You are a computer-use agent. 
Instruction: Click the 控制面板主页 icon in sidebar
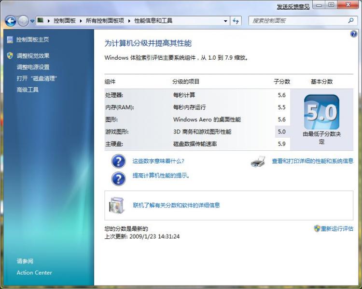(10, 39)
